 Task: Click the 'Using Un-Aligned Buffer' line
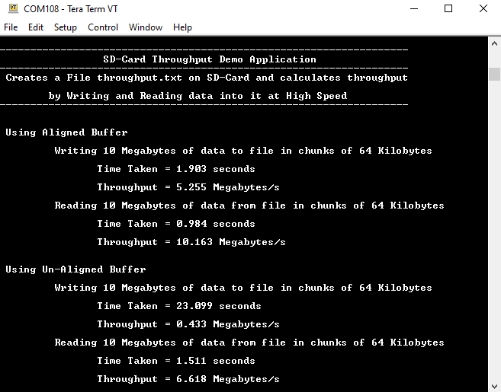[75, 269]
